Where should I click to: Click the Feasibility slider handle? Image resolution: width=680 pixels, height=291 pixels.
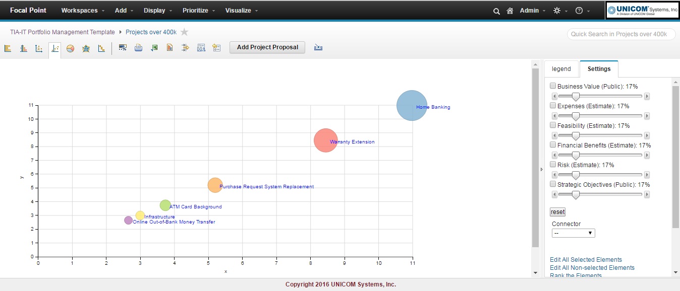[x=575, y=135]
